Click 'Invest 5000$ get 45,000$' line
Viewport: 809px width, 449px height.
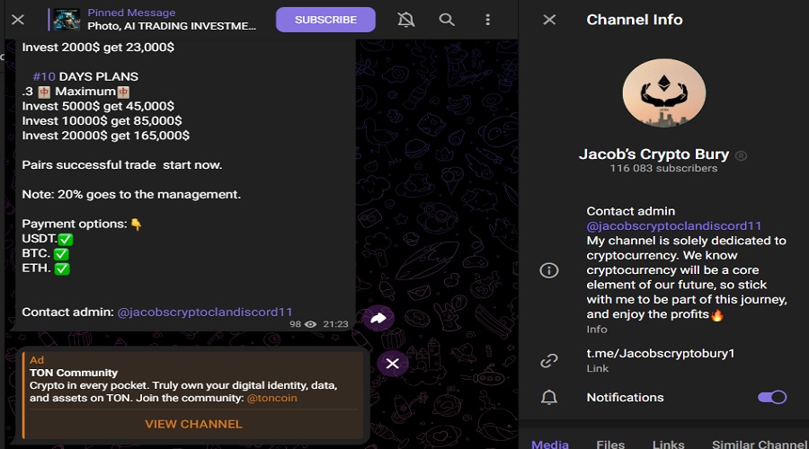coord(98,106)
